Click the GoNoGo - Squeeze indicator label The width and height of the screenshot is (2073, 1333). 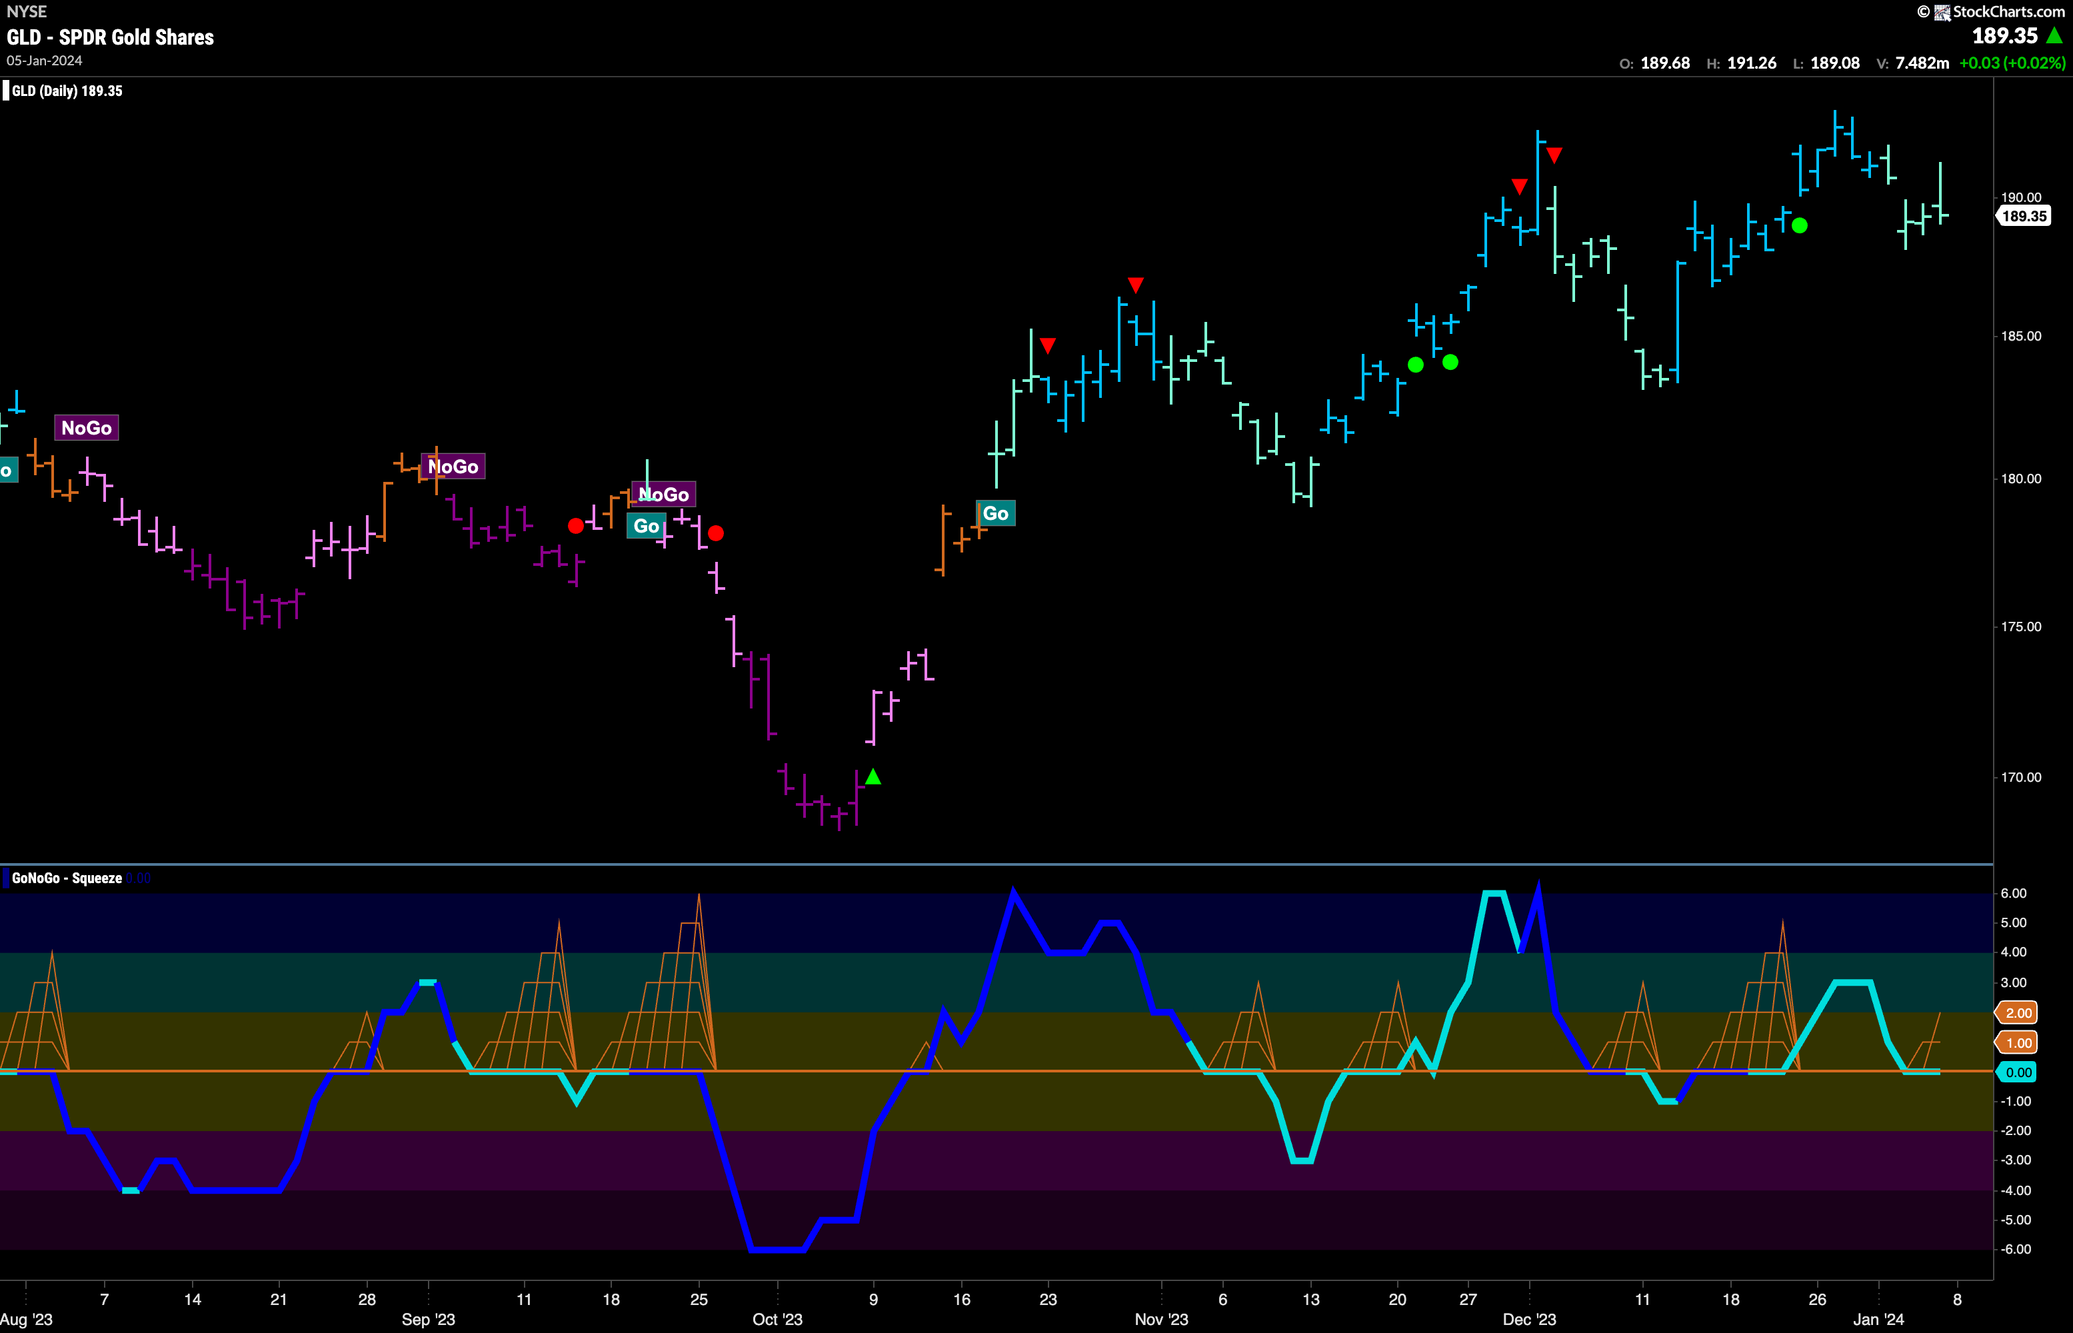click(67, 878)
